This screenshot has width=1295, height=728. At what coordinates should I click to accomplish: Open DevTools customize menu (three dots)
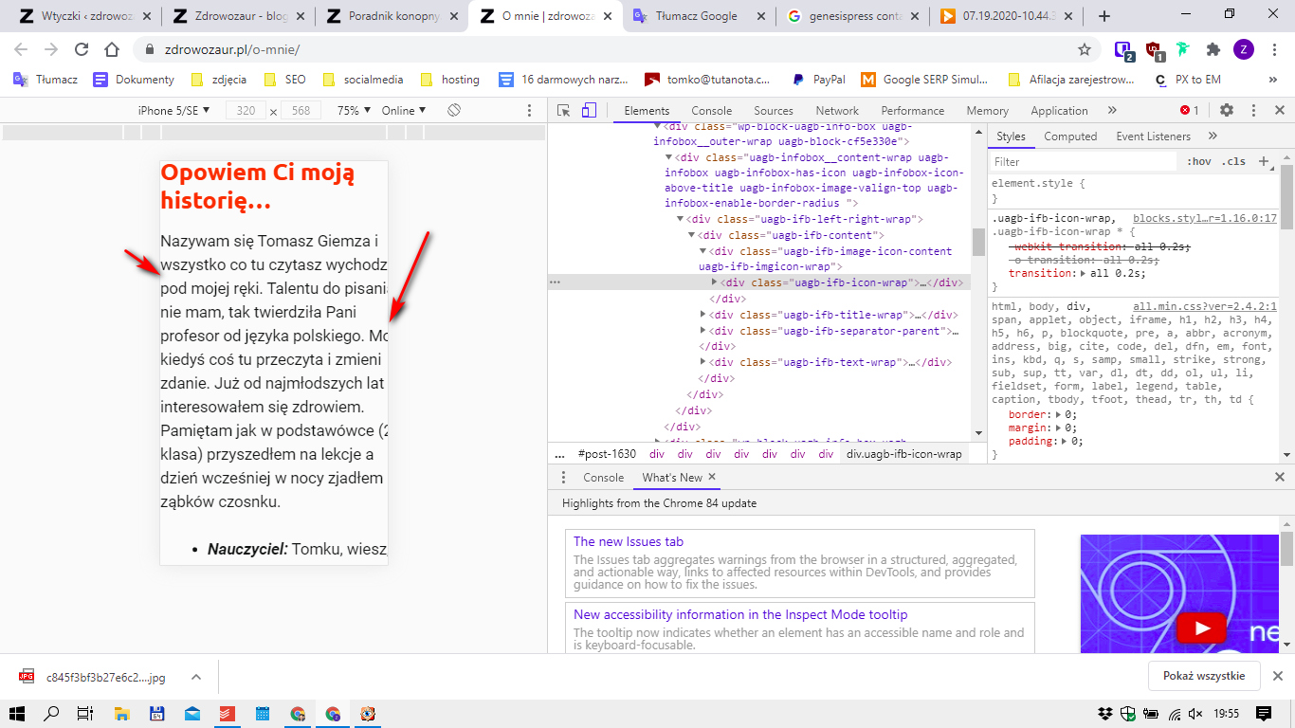[x=1253, y=111]
